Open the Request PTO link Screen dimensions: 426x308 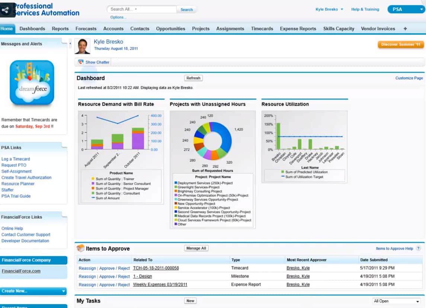(14, 165)
